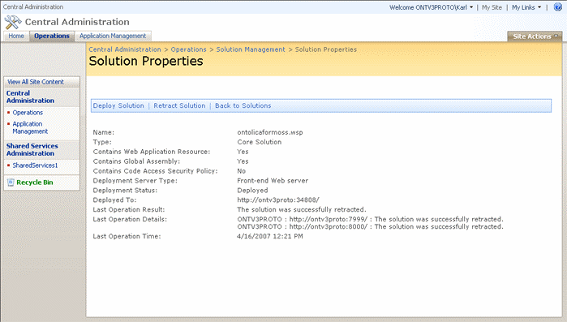Navigate to Operations in breadcrumb
The width and height of the screenshot is (567, 322).
coord(188,49)
